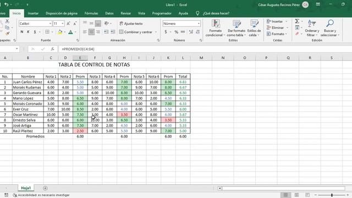Open Fuente dialog launcher
The width and height of the screenshot is (352, 198).
click(78, 40)
